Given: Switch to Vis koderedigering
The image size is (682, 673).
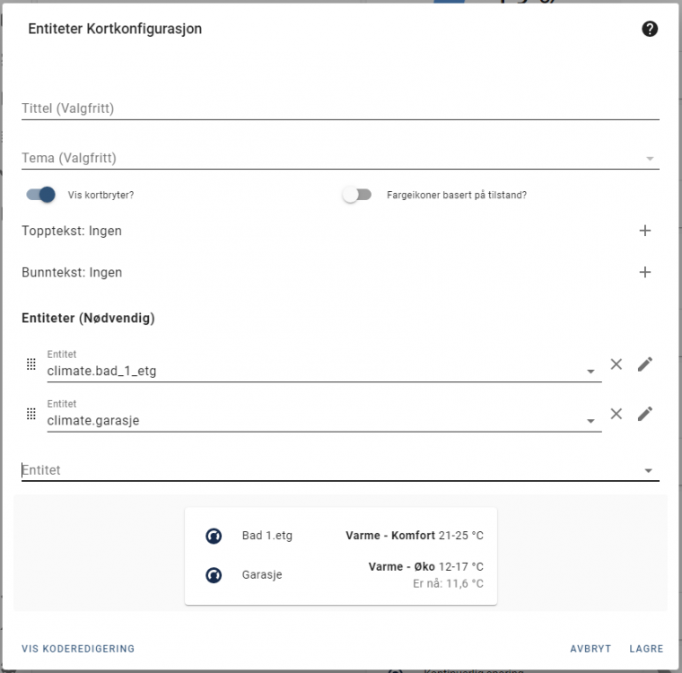Looking at the screenshot, I should coord(78,649).
